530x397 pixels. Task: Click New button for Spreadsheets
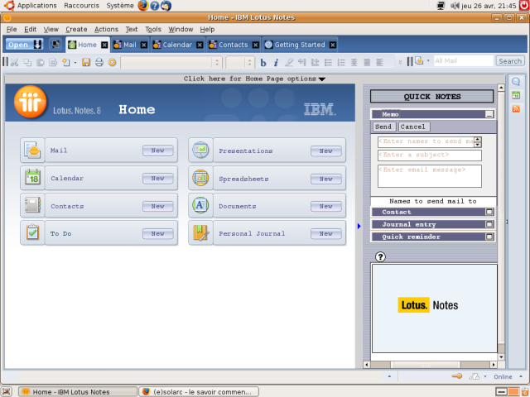(x=325, y=179)
